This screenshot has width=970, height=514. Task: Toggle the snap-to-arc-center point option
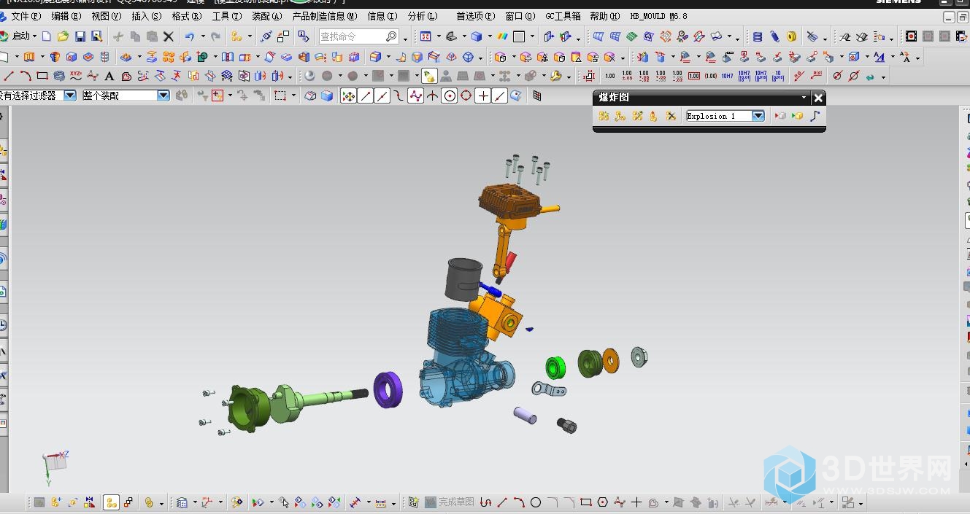450,96
